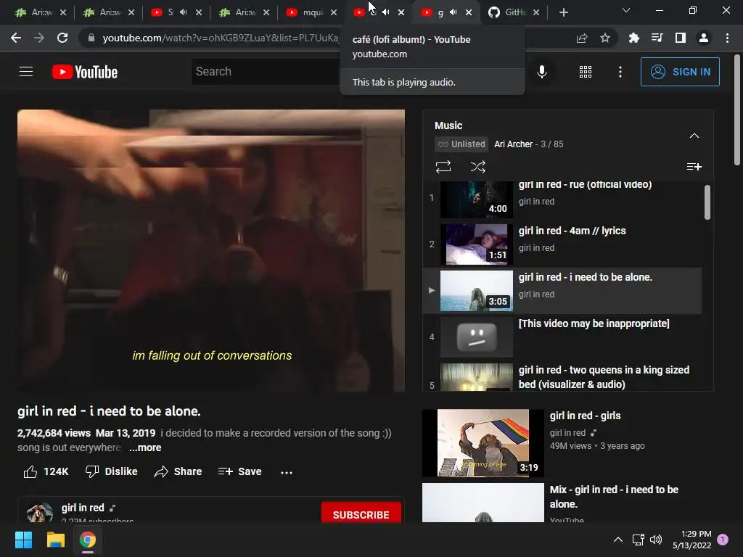Share this video
The height and width of the screenshot is (557, 743).
pos(178,471)
